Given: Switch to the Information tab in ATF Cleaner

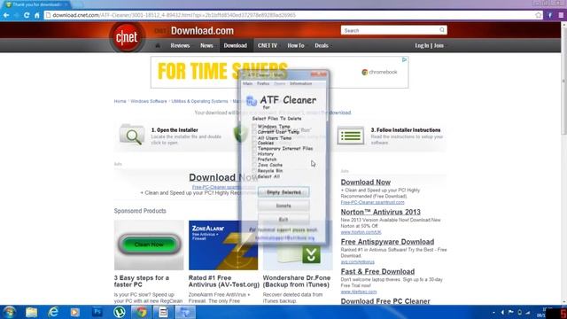Looking at the screenshot, I should tap(300, 83).
